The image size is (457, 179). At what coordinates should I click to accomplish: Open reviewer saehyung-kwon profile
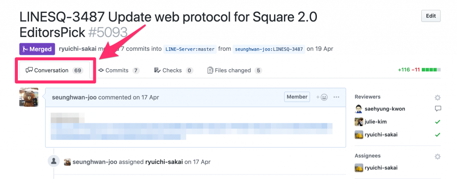pyautogui.click(x=385, y=109)
